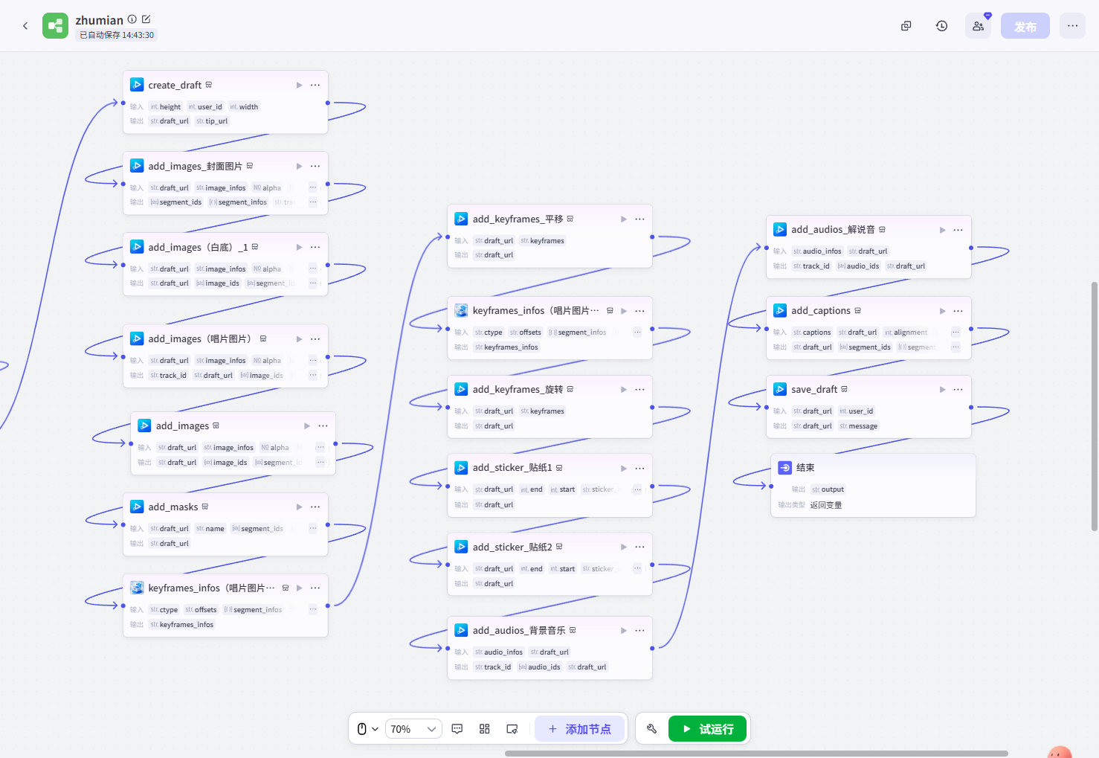Run the add_images_封面图片 node
Screen dimensions: 1099x758
point(299,166)
